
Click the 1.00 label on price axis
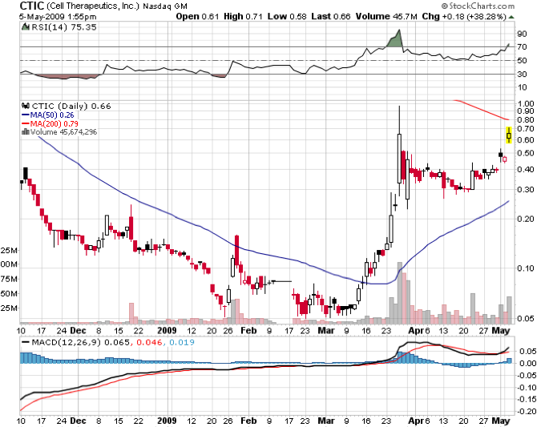526,104
